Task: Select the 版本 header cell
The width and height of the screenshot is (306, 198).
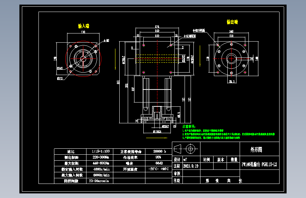Action: point(221,160)
